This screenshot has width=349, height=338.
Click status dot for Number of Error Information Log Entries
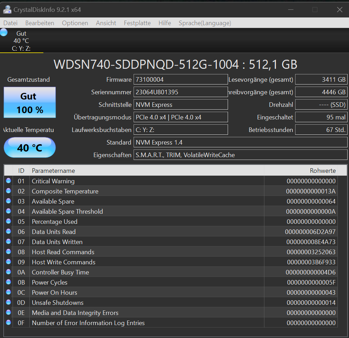click(x=8, y=322)
